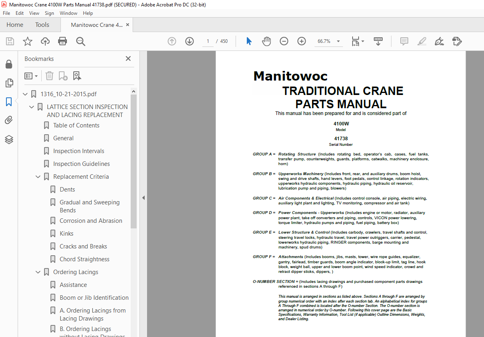
Task: Go to the previous page with the up arrow
Action: (172, 41)
